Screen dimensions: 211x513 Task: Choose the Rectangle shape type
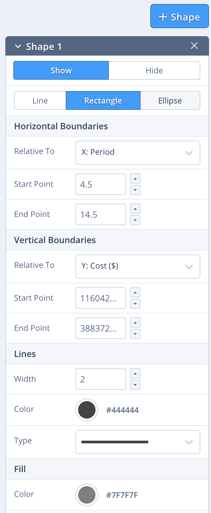103,100
